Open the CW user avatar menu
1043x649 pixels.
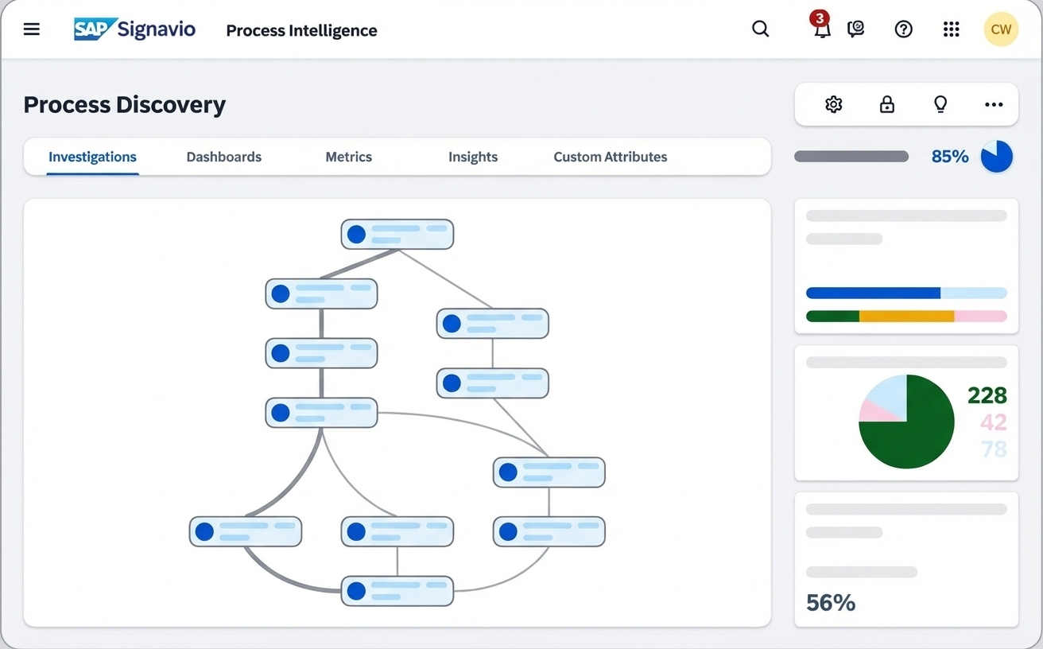click(1001, 29)
